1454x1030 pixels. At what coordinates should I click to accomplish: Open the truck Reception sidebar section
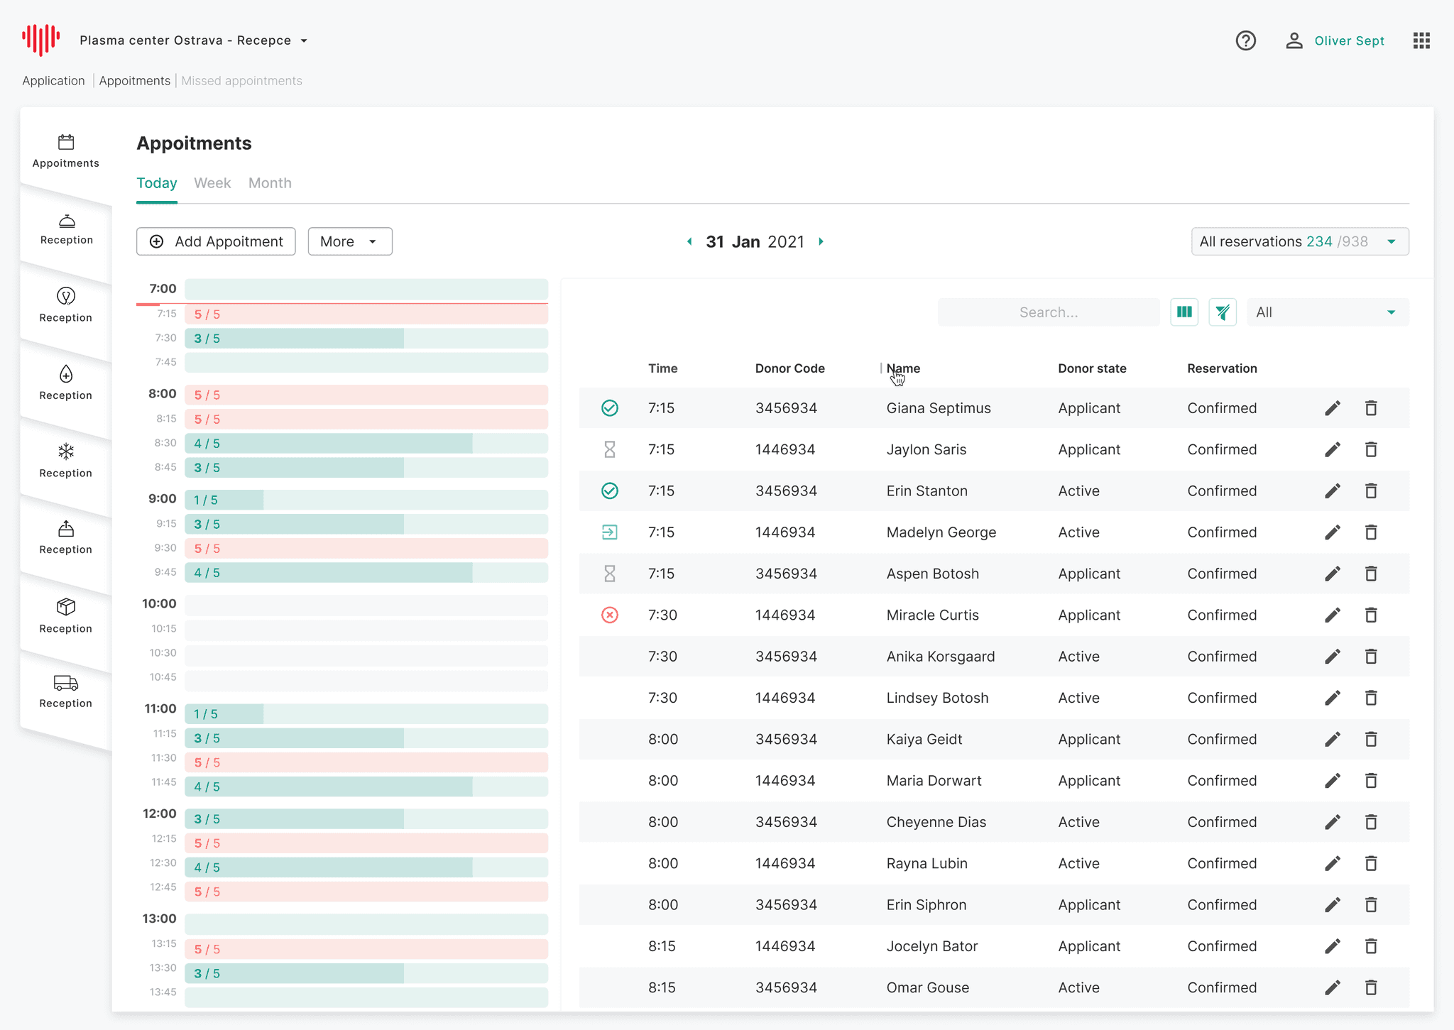(x=66, y=691)
